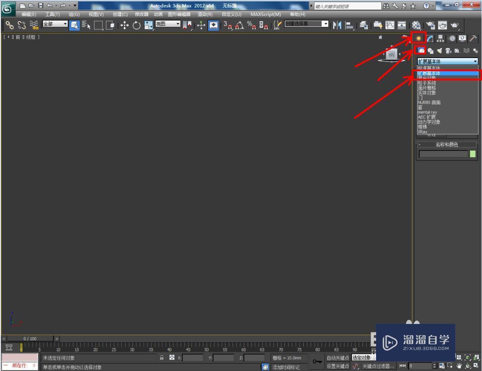Toggle Angle Snap
This screenshot has width=482, height=371.
click(240, 25)
